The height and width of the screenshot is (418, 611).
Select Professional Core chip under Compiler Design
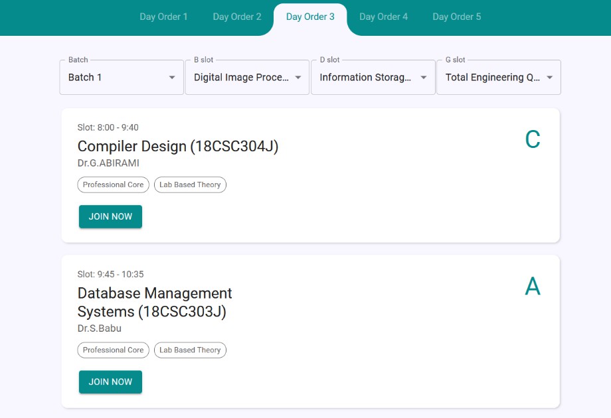[113, 184]
